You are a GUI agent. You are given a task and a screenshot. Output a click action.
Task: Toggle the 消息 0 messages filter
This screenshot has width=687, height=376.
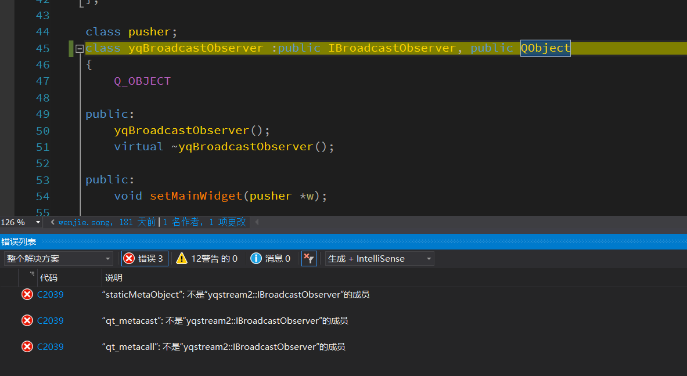(271, 258)
